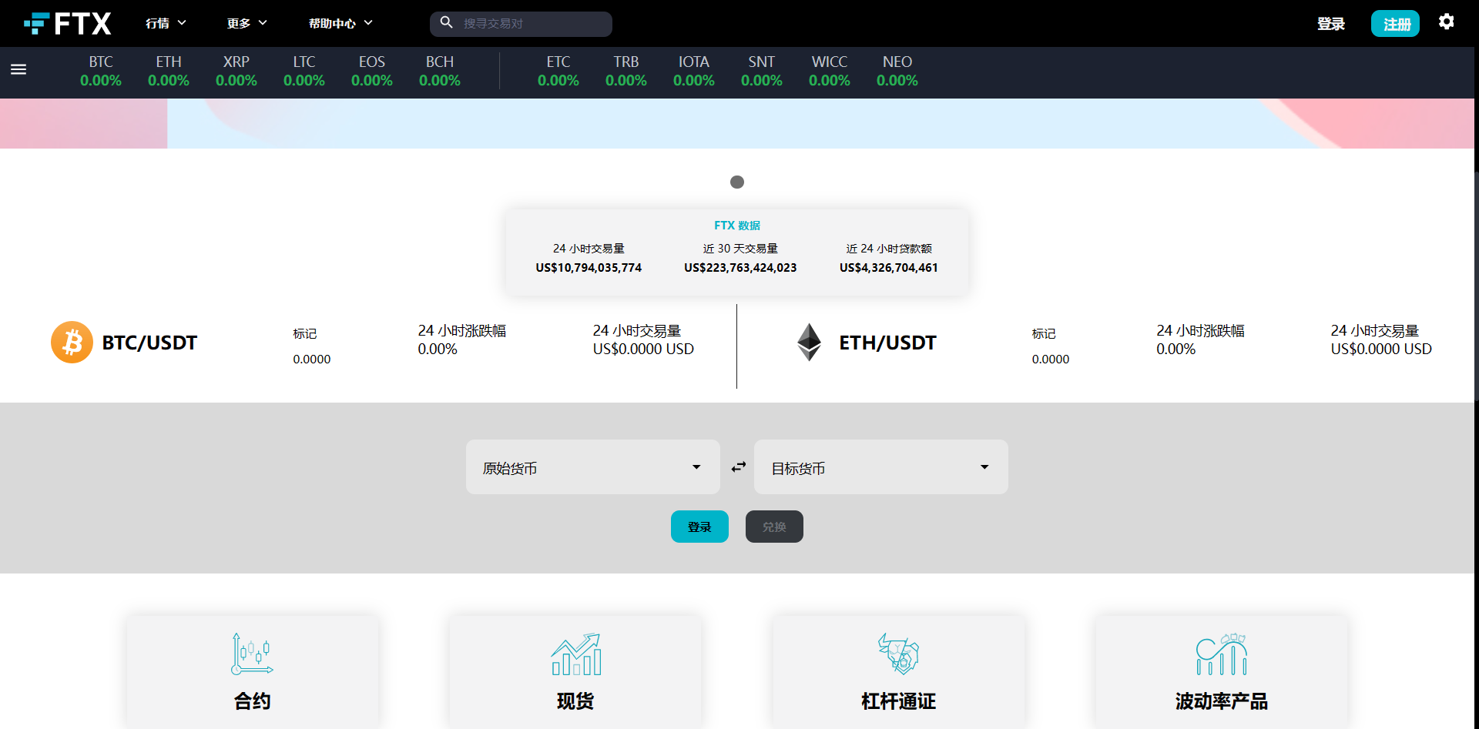This screenshot has height=729, width=1479.
Task: Select BCH in the ticker bar
Action: (440, 71)
